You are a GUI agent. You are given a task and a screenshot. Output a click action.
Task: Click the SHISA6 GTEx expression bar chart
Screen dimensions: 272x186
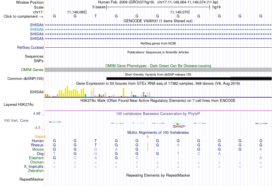tap(98, 91)
